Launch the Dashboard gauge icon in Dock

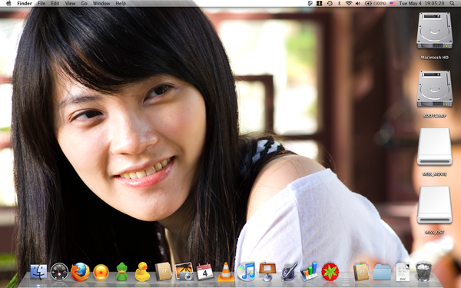pyautogui.click(x=59, y=272)
